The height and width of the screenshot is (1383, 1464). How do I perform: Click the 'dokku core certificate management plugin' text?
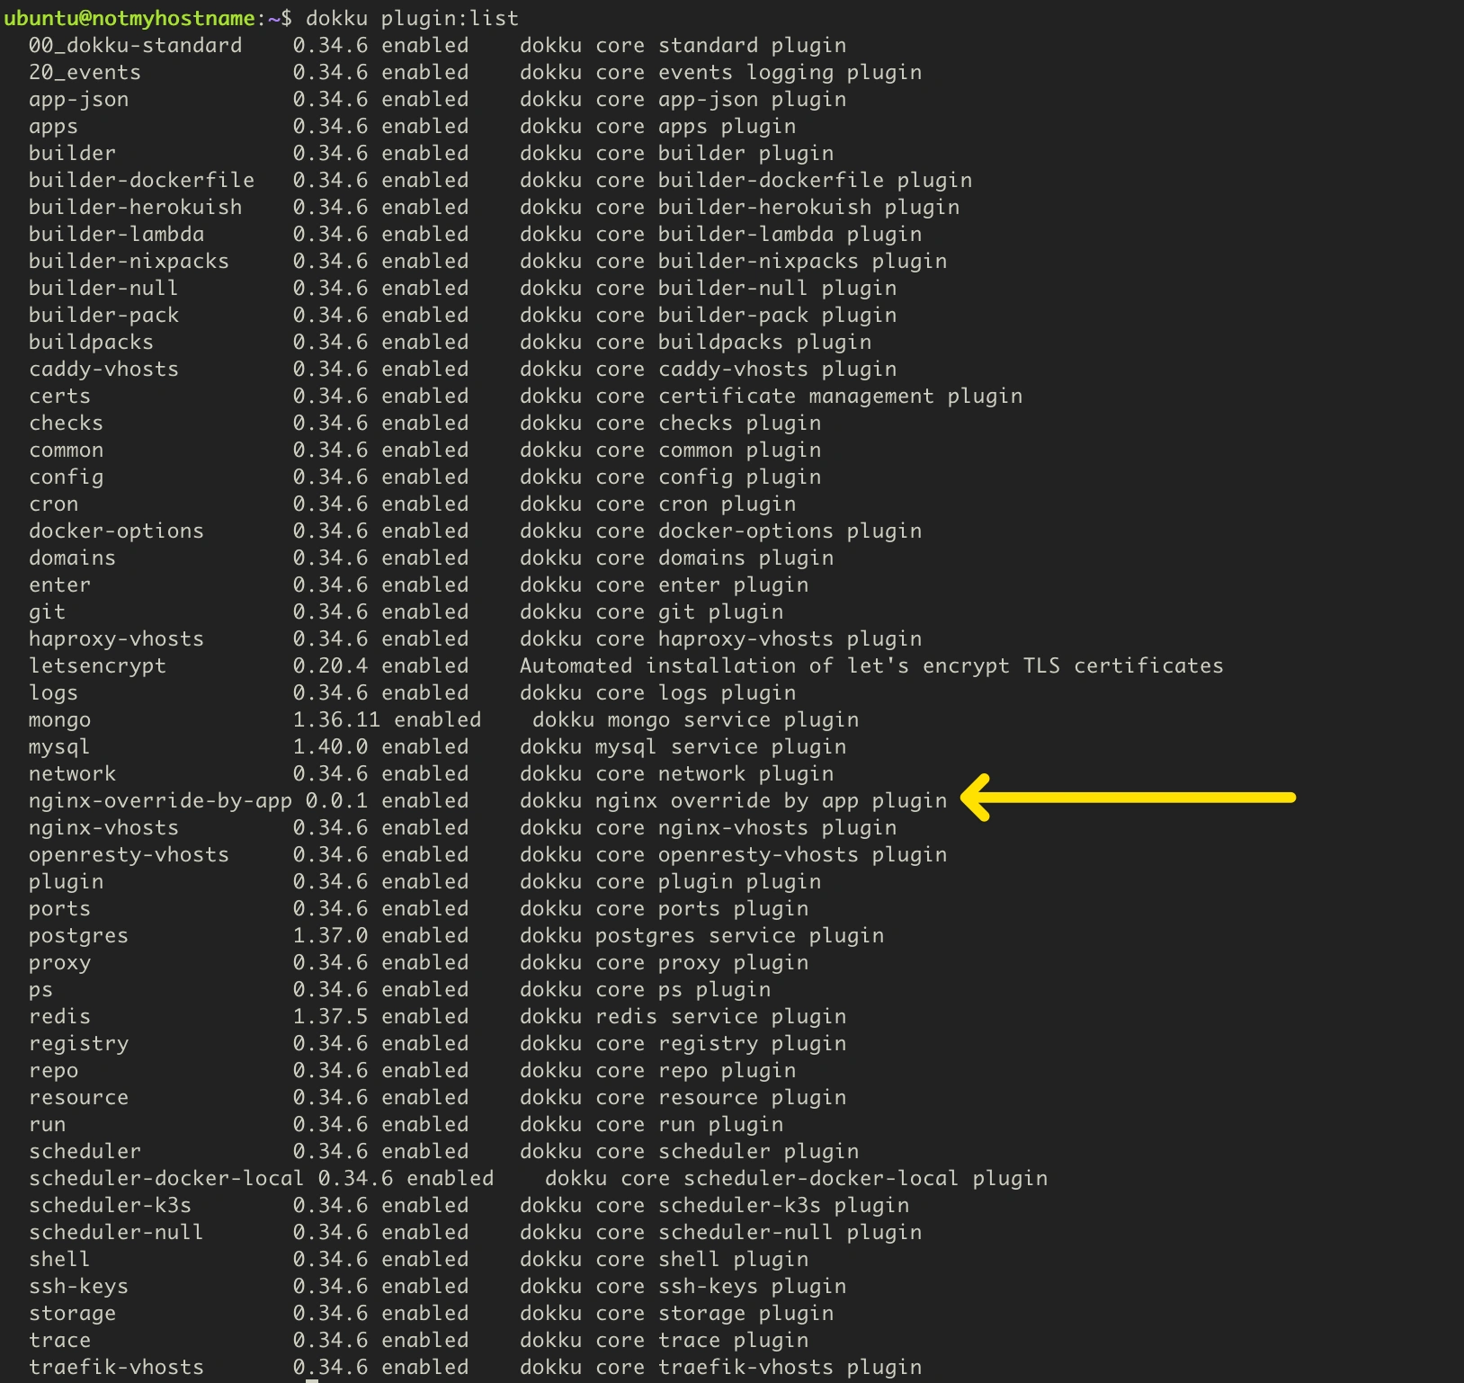(x=771, y=396)
